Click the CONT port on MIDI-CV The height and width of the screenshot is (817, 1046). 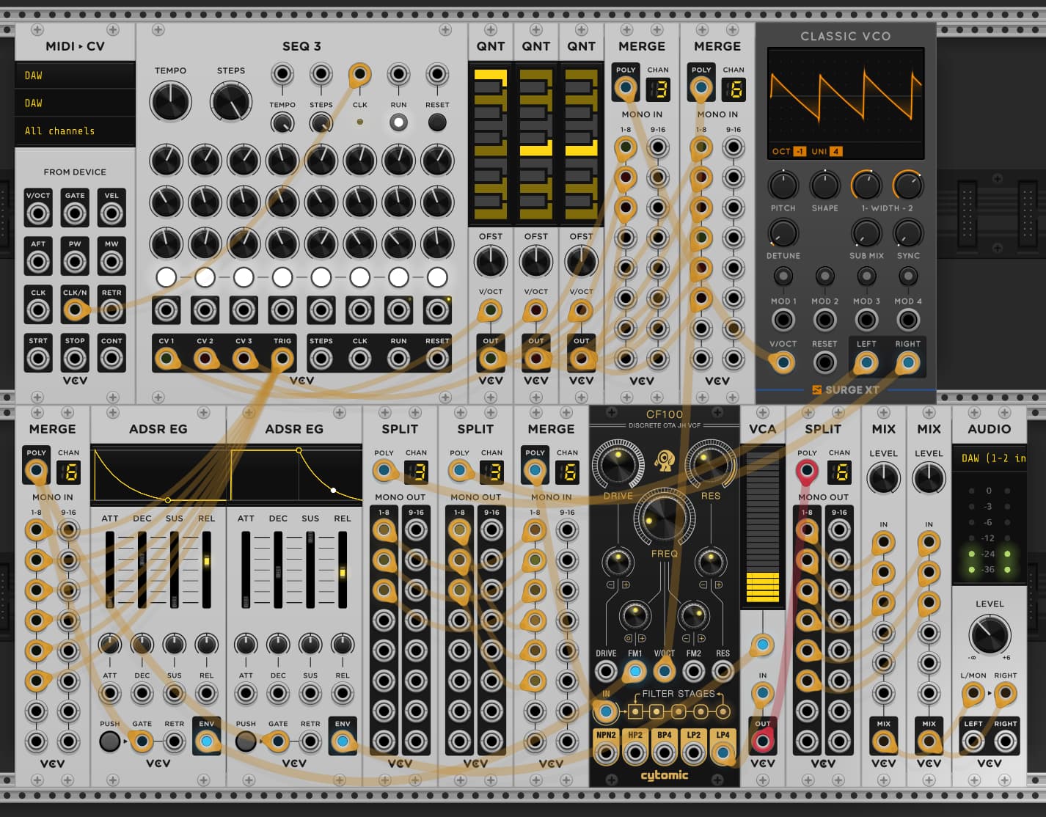(111, 359)
